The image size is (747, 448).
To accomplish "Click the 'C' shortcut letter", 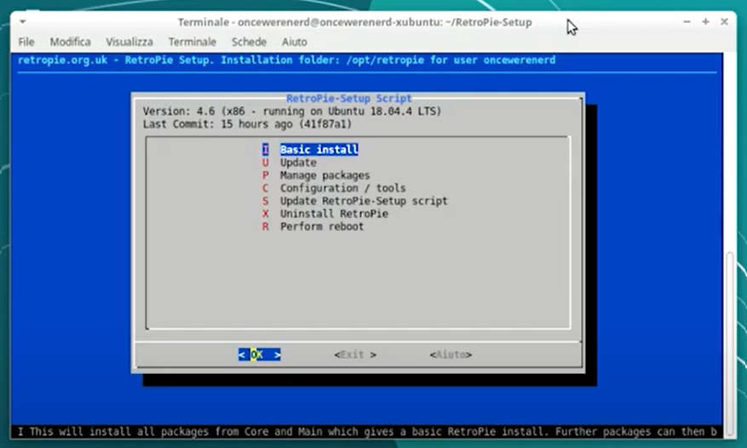I will coord(266,188).
